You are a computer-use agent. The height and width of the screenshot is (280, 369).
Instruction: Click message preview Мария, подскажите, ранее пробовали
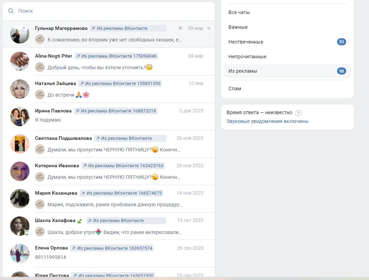115,205
